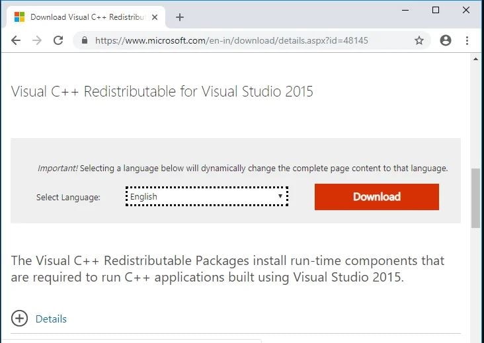Click the Redistributable Packages description paragraph

(227, 269)
